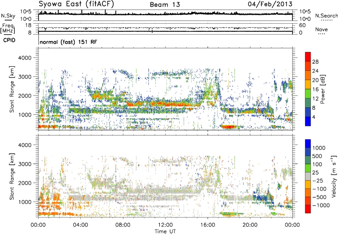Click the "Power [dB]" color bar title
This screenshot has height=234, width=338.
tap(322, 89)
